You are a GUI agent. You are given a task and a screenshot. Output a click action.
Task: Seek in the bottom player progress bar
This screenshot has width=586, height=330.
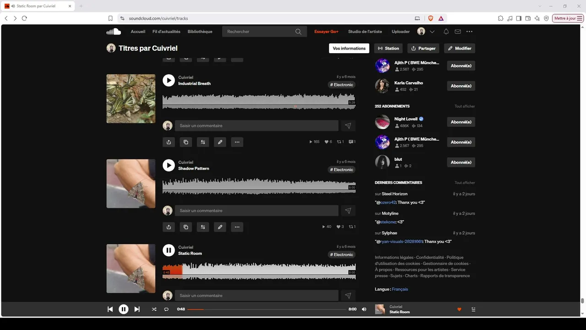[267, 309]
